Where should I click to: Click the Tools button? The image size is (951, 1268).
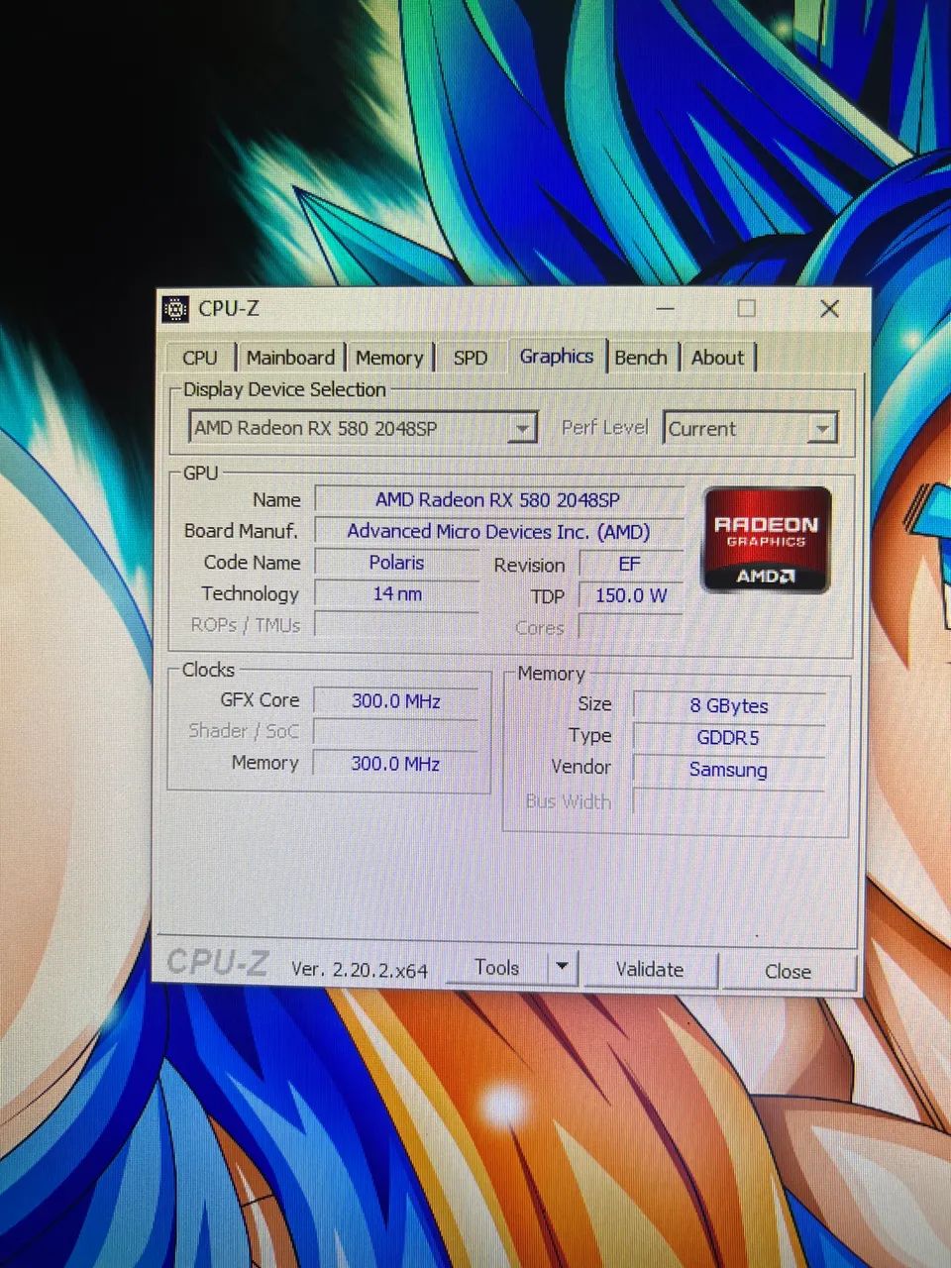(497, 967)
